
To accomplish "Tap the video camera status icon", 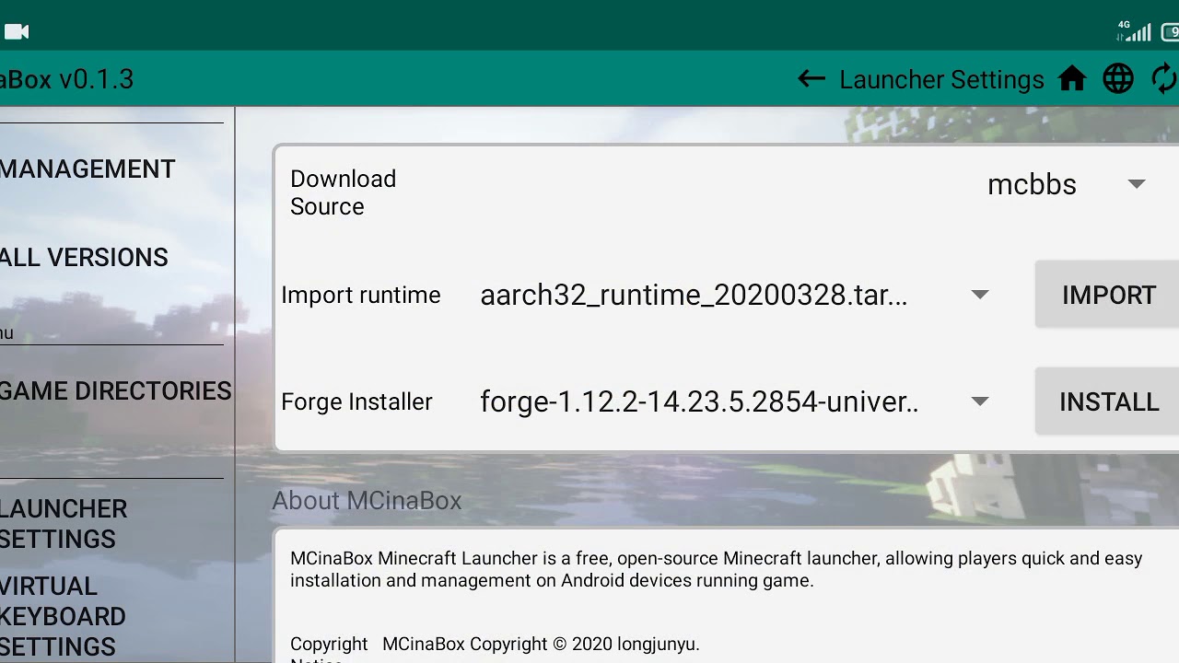I will (17, 32).
